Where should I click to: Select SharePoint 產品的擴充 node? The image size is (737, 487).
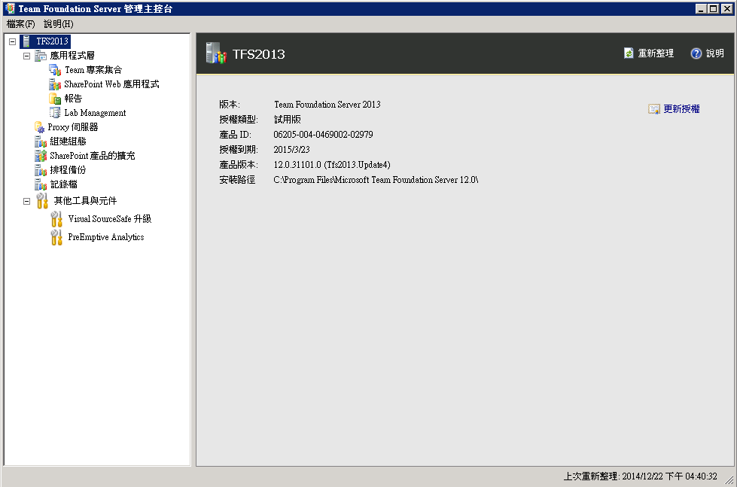(93, 156)
